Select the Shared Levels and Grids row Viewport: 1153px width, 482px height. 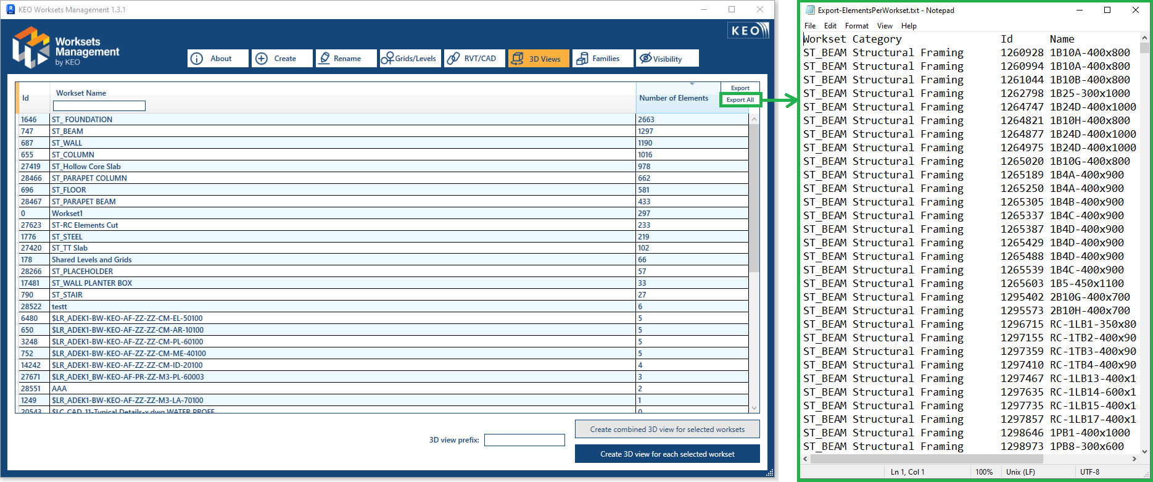coord(383,260)
